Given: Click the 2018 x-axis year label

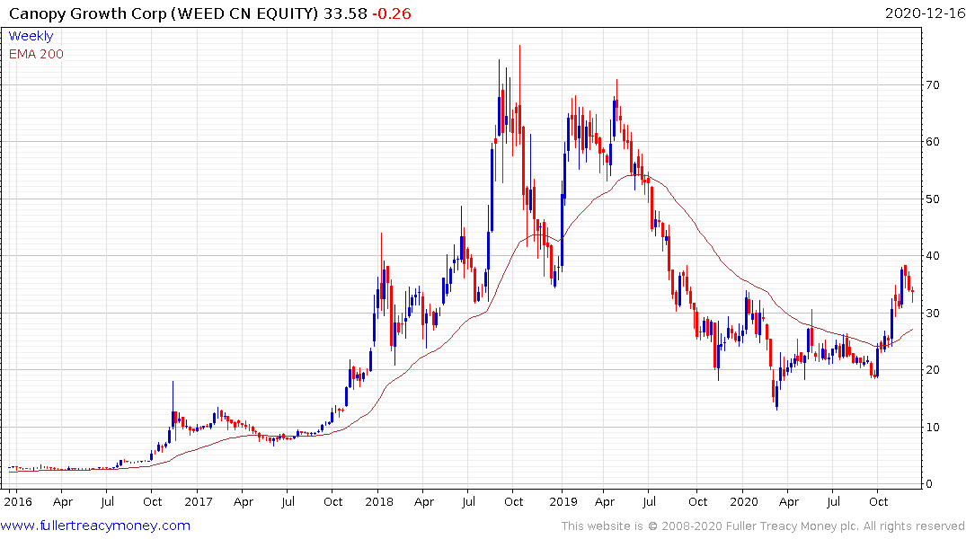Looking at the screenshot, I should [379, 501].
